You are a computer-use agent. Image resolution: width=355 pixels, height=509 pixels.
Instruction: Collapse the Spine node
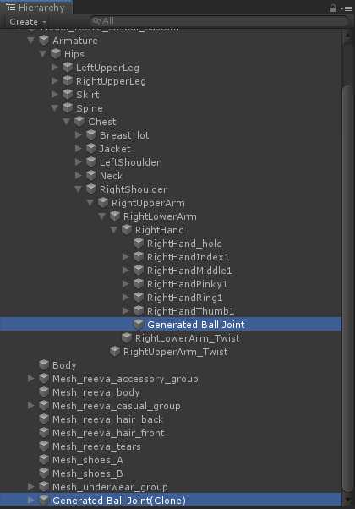(x=54, y=107)
